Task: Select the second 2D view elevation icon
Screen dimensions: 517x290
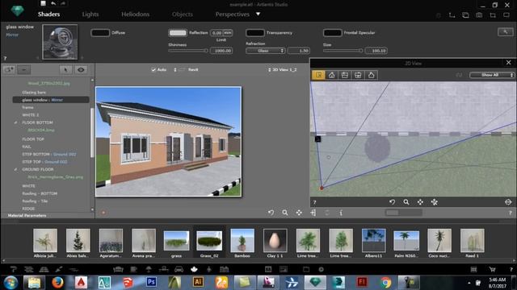Action: (x=331, y=75)
